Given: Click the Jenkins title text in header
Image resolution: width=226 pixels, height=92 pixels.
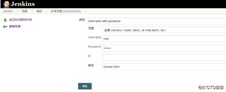Looking at the screenshot, I should (x=23, y=4).
